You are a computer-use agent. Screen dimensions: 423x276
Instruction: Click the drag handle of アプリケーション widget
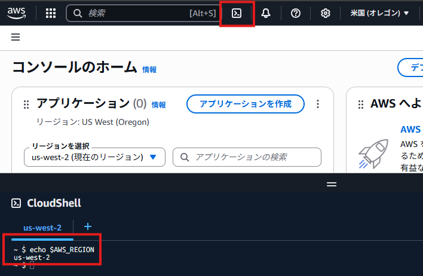(26, 105)
